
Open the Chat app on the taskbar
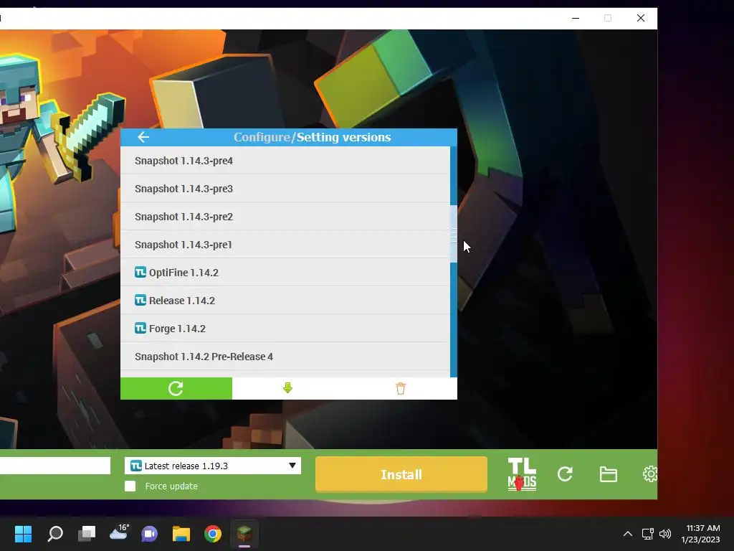[150, 534]
